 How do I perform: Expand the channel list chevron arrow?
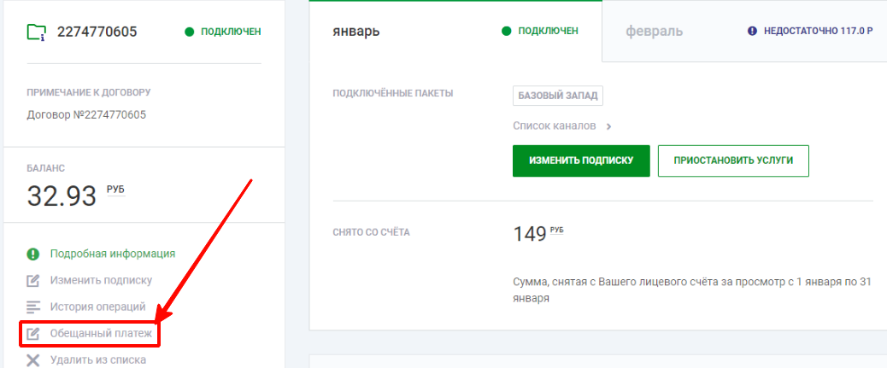(x=608, y=126)
